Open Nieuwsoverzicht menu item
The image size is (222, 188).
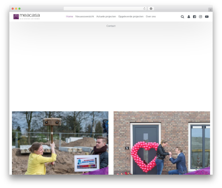coord(84,16)
